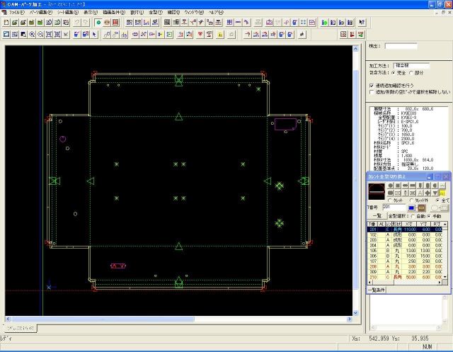Open the ファイル(F) menu
This screenshot has width=453, height=352.
point(16,13)
